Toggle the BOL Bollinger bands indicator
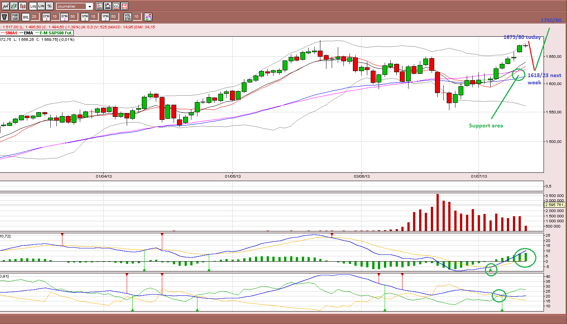The height and width of the screenshot is (324, 567). (26, 17)
